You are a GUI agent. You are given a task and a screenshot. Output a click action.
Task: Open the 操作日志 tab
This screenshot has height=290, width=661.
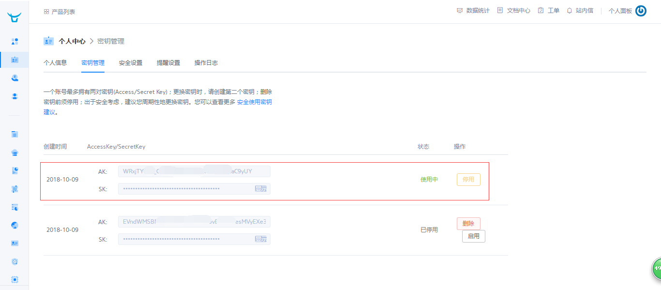206,63
